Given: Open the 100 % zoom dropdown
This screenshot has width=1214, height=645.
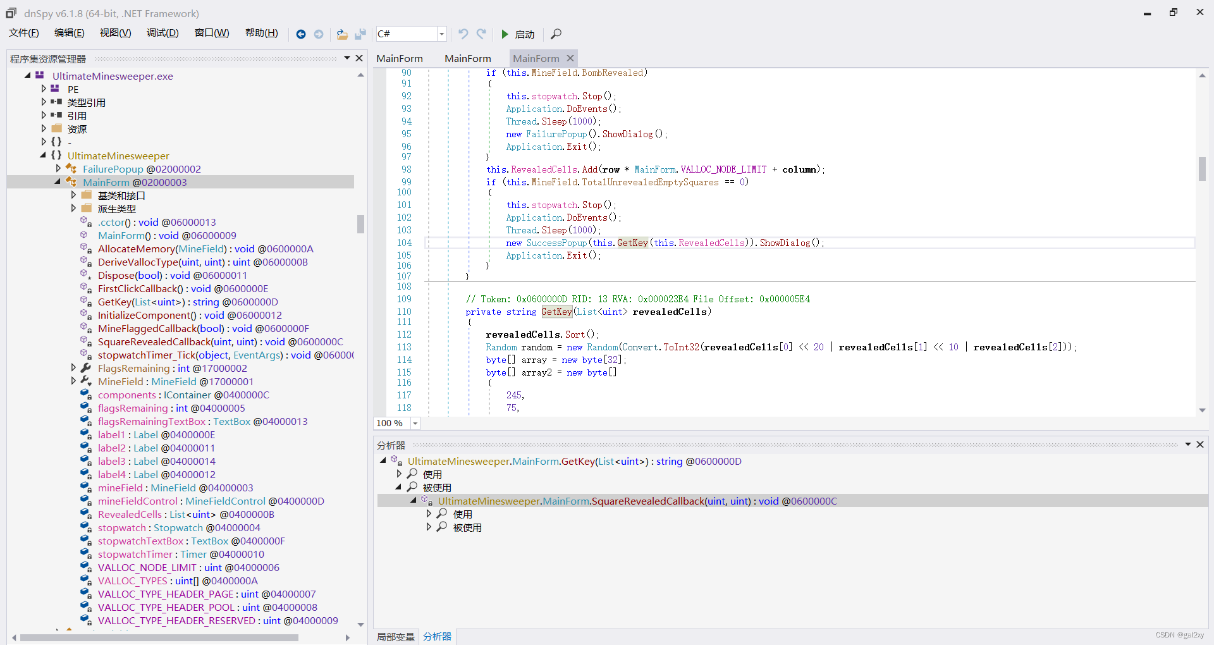Looking at the screenshot, I should click(415, 423).
